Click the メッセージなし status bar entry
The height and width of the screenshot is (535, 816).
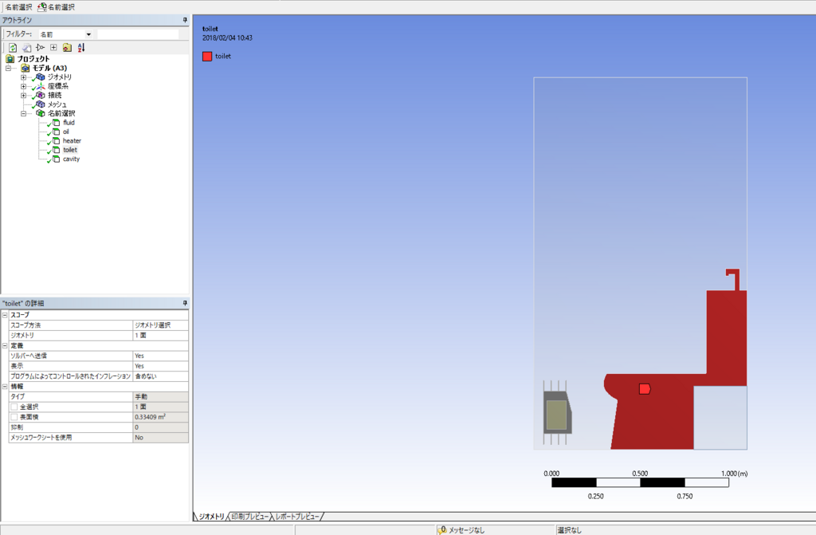coord(461,529)
